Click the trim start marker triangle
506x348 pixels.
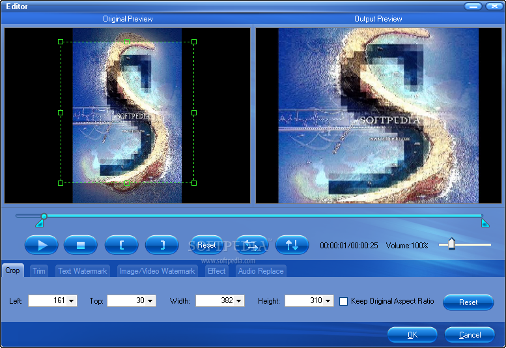(x=40, y=224)
